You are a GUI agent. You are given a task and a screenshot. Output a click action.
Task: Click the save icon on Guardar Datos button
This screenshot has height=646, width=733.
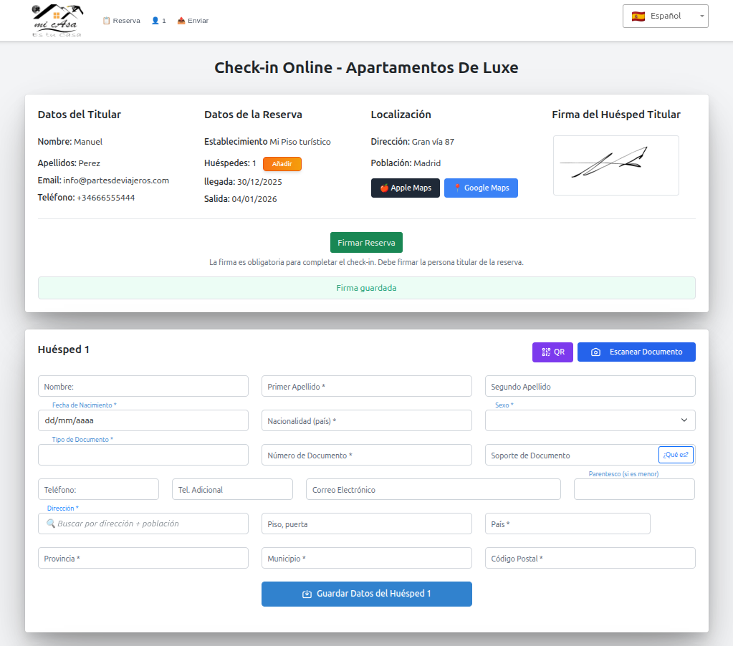tap(307, 594)
